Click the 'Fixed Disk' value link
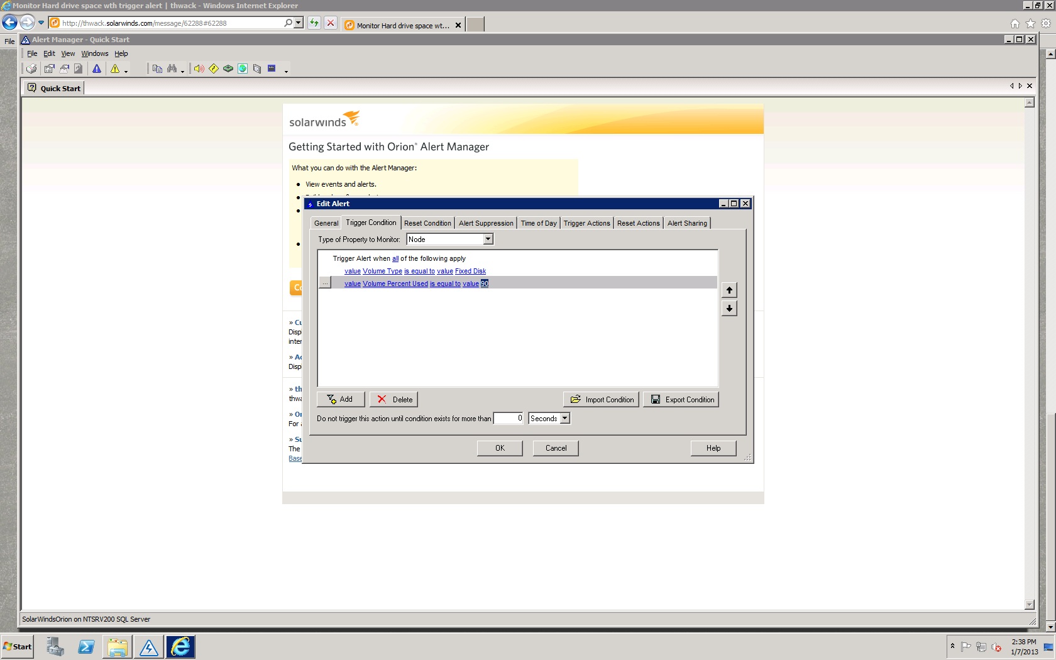Screen dimensions: 1056x660 pyautogui.click(x=470, y=272)
